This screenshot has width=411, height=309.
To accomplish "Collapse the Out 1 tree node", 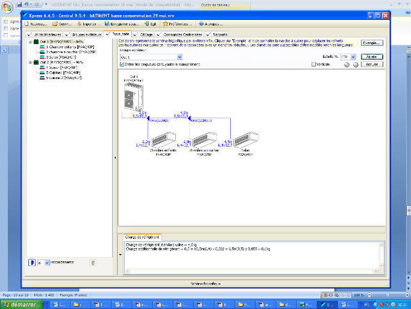I will tap(30, 42).
